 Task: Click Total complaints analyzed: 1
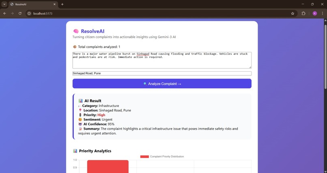[99, 47]
